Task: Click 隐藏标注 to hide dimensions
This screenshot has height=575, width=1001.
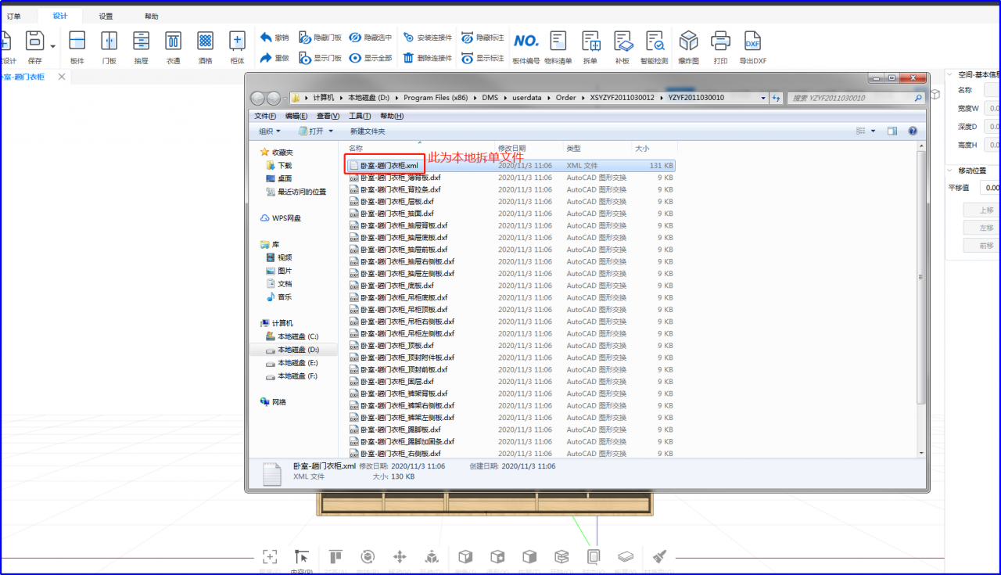Action: coord(483,37)
